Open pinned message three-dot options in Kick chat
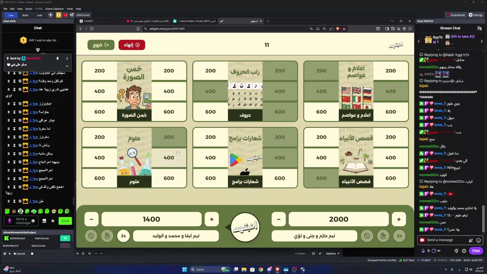 coord(67,59)
